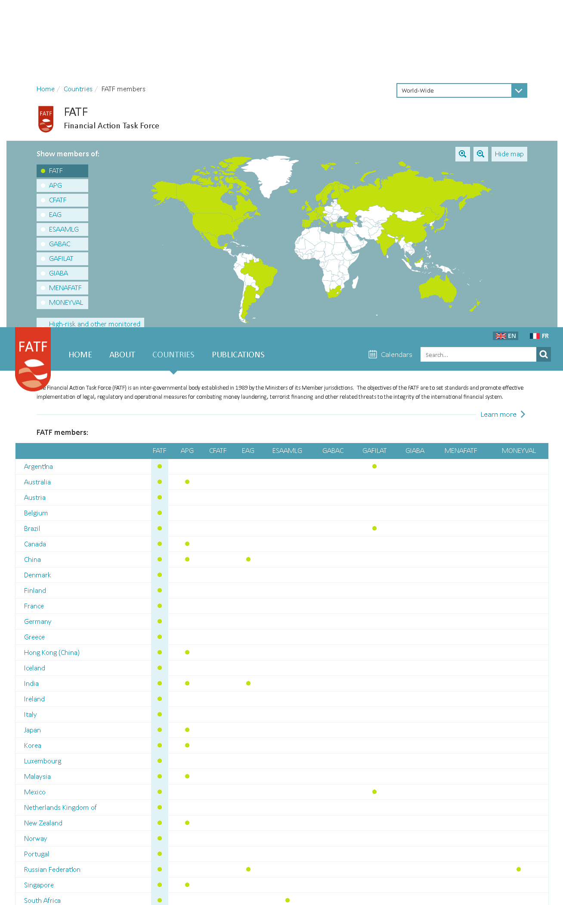Open the Netherlands Kingdom of link
The width and height of the screenshot is (563, 905).
coord(60,808)
